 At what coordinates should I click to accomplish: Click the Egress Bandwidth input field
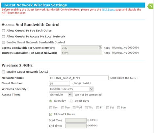tap(82, 48)
